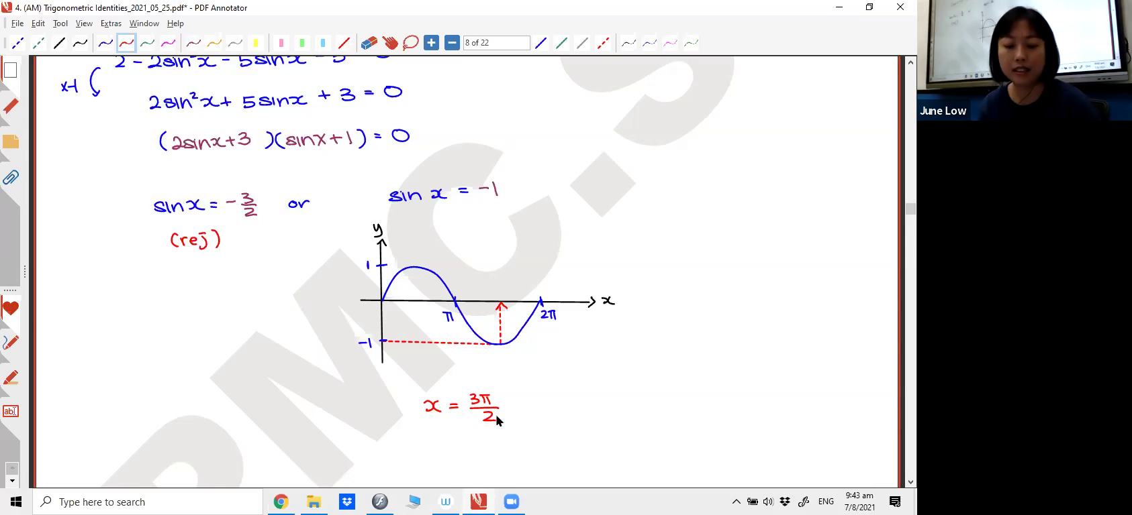Screen dimensions: 1132x515
Task: Open the Tool menu
Action: (60, 23)
